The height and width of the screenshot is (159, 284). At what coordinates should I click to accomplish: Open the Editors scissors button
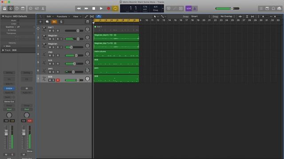43,8
